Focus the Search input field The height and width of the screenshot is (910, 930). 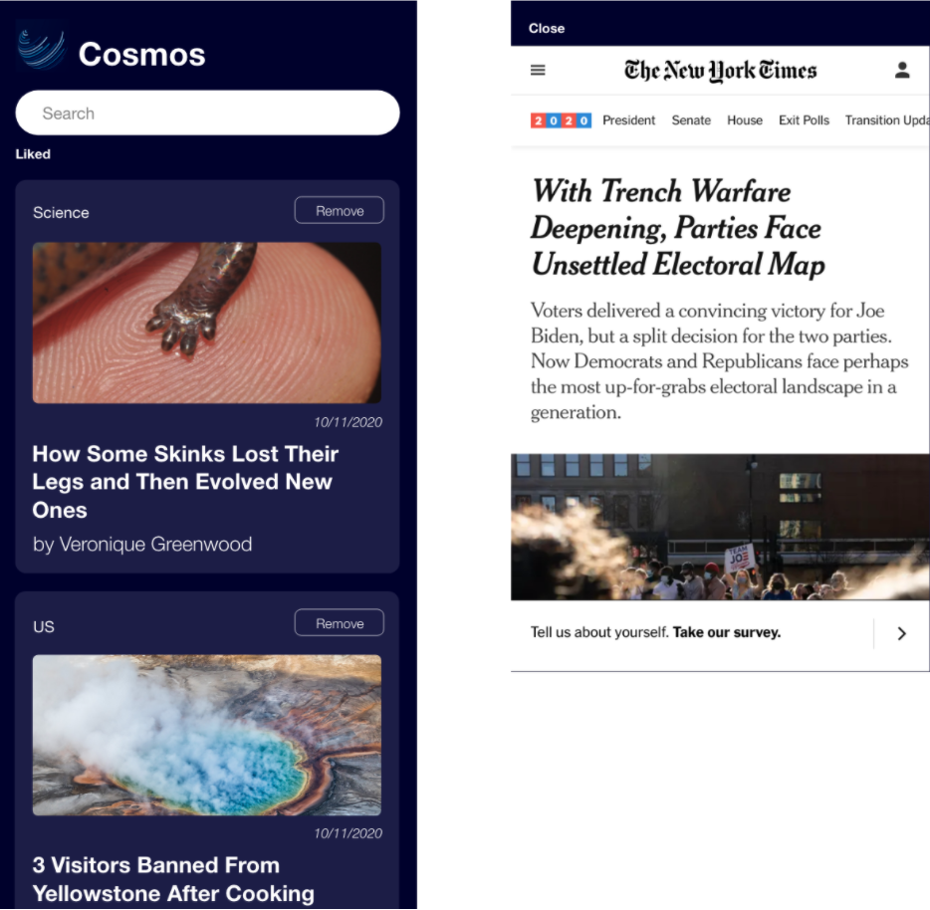coord(207,113)
